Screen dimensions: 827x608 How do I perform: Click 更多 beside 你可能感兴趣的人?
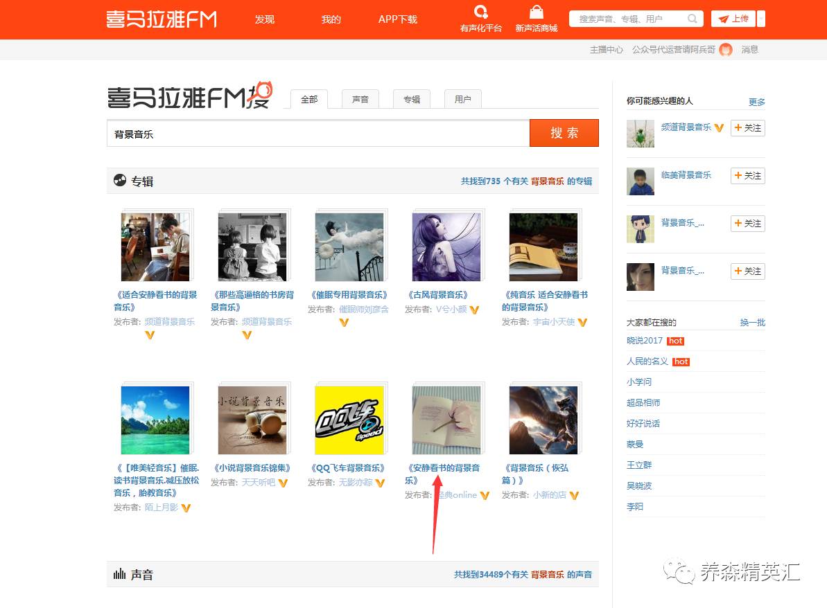tap(757, 102)
